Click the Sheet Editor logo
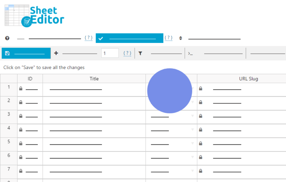Image resolution: width=286 pixels, height=182 pixels. [x=34, y=16]
